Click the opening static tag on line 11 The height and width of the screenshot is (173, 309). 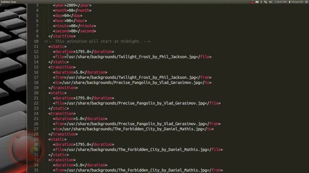(57, 47)
